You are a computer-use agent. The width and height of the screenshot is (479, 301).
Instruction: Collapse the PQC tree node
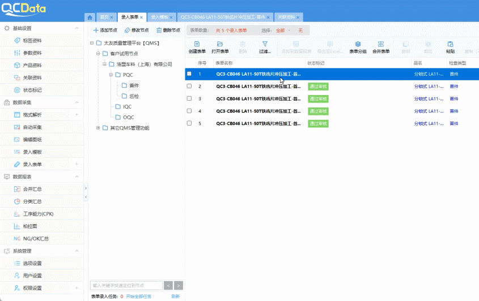coord(112,75)
